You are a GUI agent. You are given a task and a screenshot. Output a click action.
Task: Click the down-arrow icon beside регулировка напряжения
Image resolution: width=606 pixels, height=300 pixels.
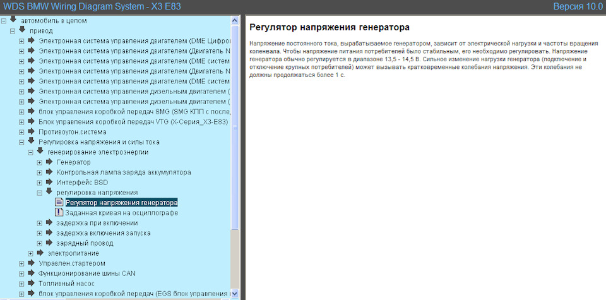pyautogui.click(x=49, y=192)
